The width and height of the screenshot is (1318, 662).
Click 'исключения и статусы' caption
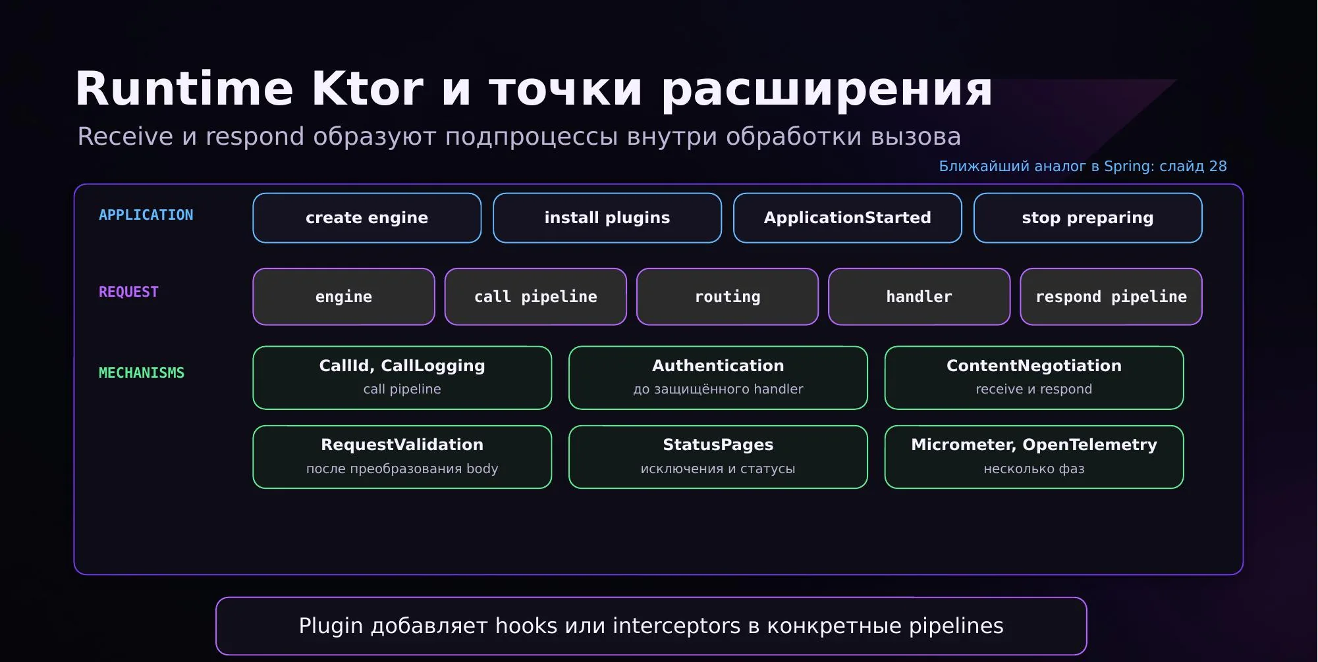(x=718, y=469)
